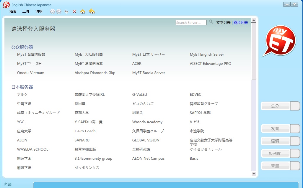Select the 野田塾 server
Image resolution: width=303 pixels, height=188 pixels.
pos(80,103)
